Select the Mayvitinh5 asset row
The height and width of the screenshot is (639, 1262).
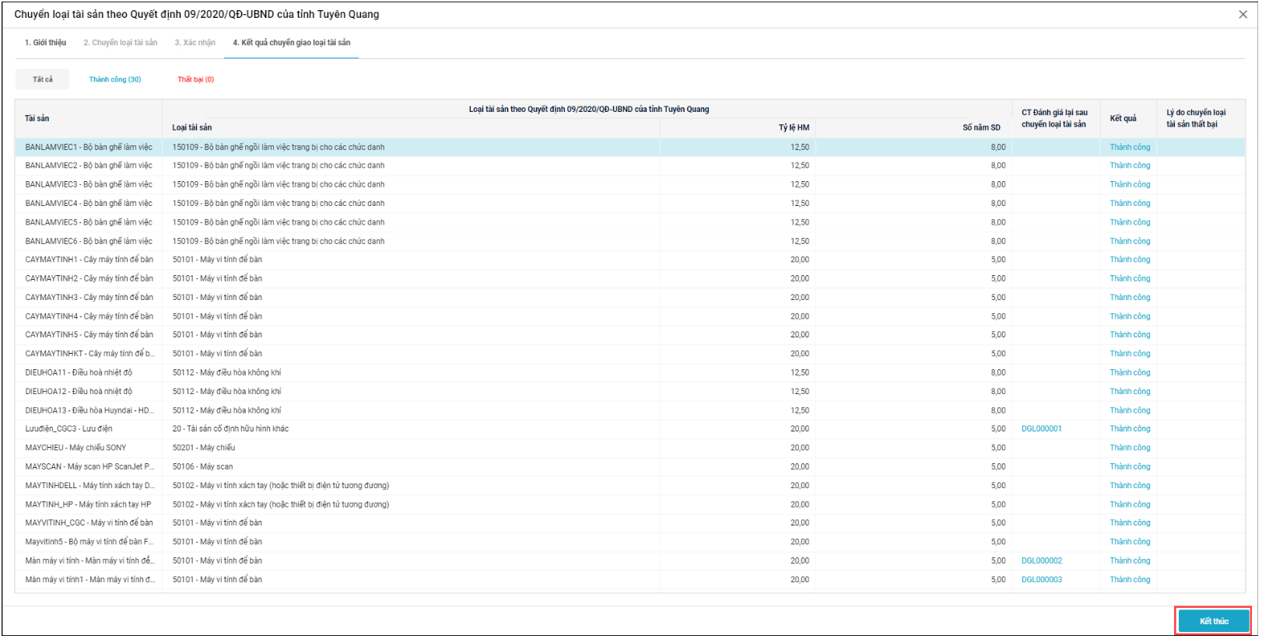pyautogui.click(x=630, y=542)
